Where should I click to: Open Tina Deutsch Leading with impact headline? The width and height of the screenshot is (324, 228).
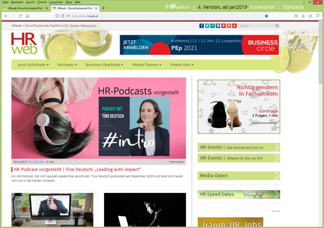(77, 169)
